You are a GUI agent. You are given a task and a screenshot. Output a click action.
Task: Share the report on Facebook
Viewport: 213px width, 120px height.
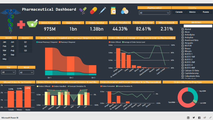click(x=199, y=118)
